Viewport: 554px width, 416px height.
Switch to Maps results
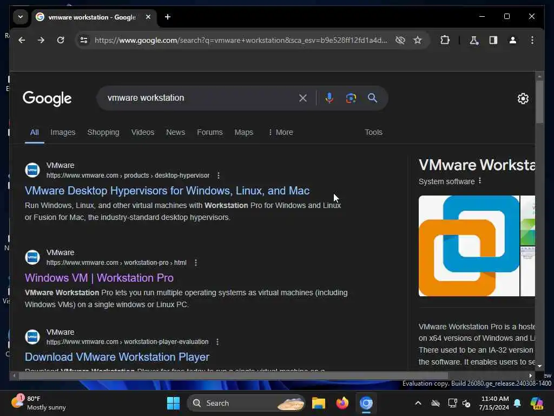coord(244,132)
